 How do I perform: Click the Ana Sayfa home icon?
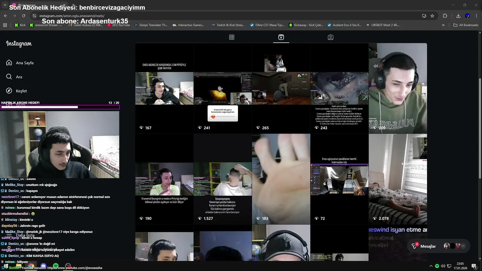tap(9, 63)
